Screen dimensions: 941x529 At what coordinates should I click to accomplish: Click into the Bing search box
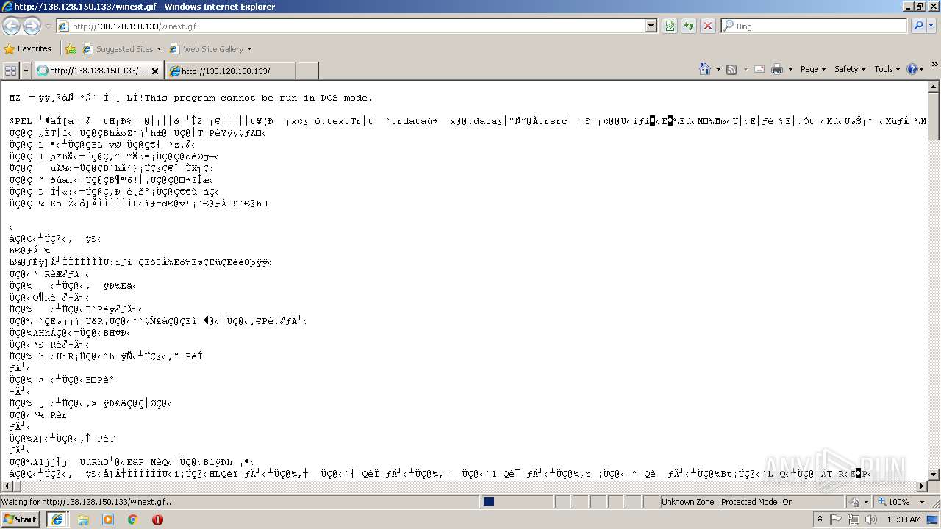pos(815,26)
